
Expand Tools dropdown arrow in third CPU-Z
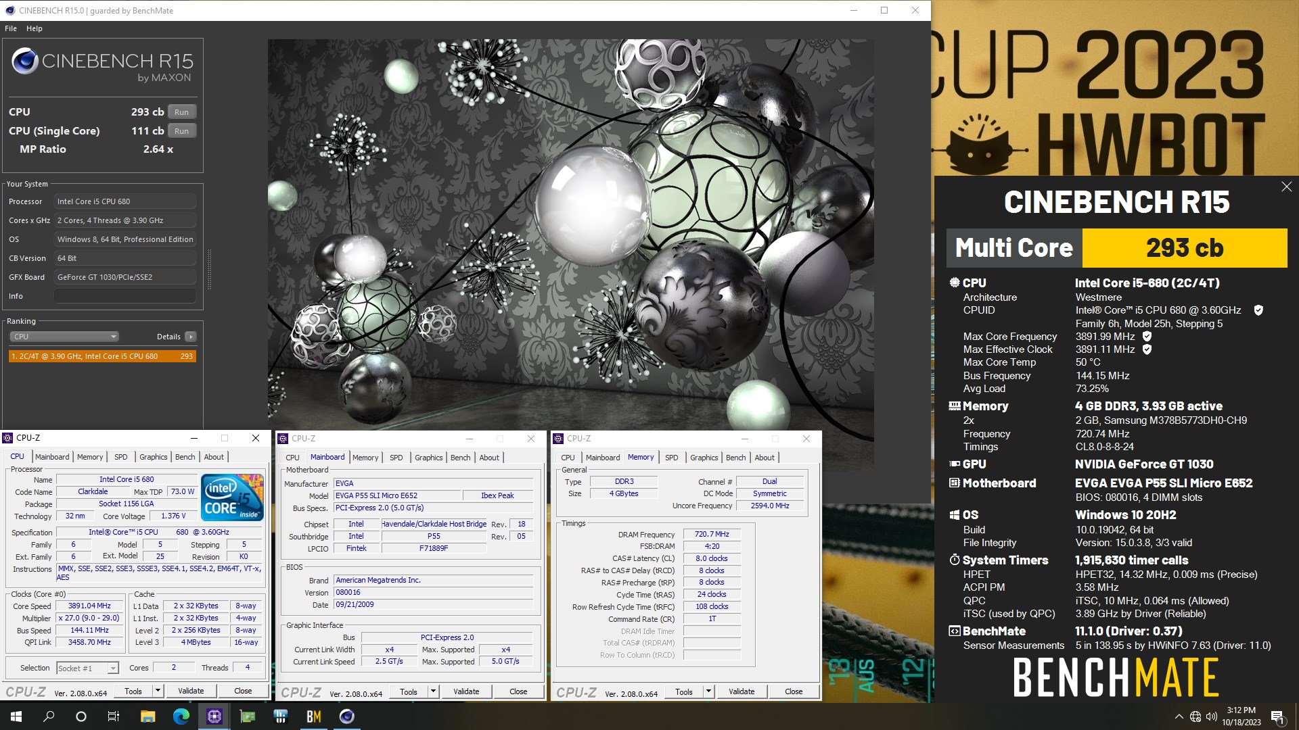(x=708, y=691)
